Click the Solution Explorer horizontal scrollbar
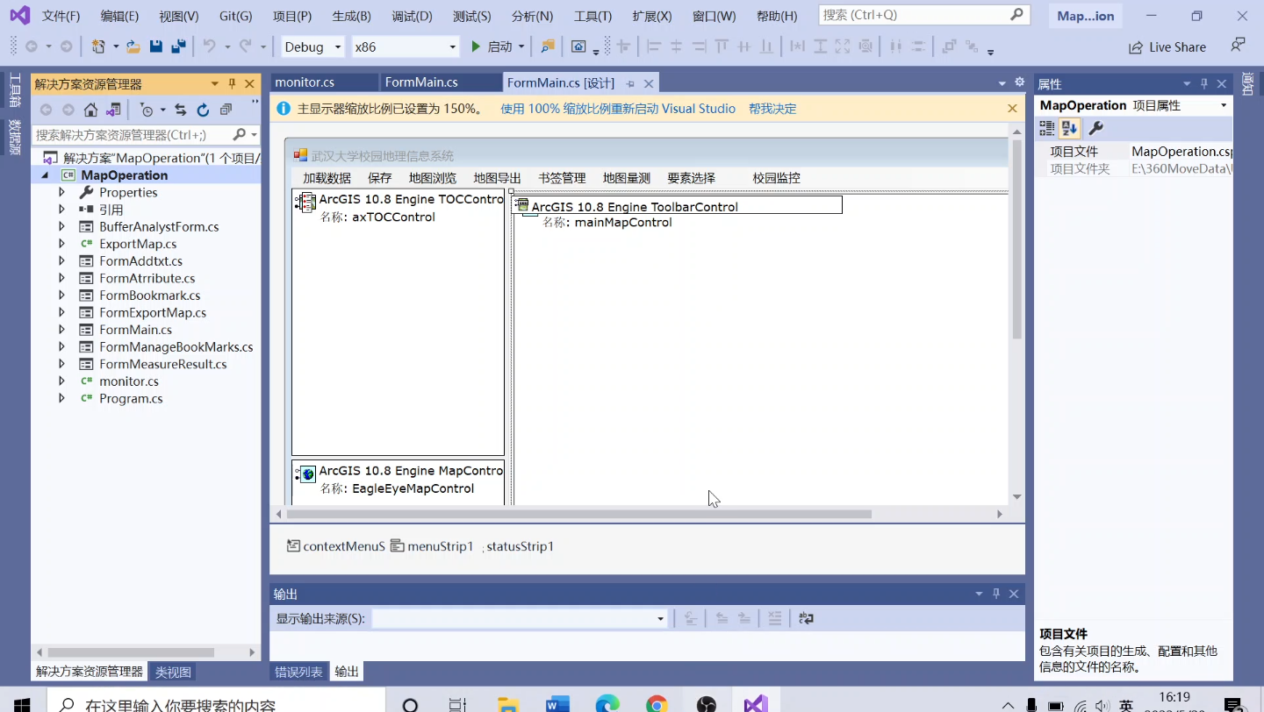1264x712 pixels. (x=131, y=652)
